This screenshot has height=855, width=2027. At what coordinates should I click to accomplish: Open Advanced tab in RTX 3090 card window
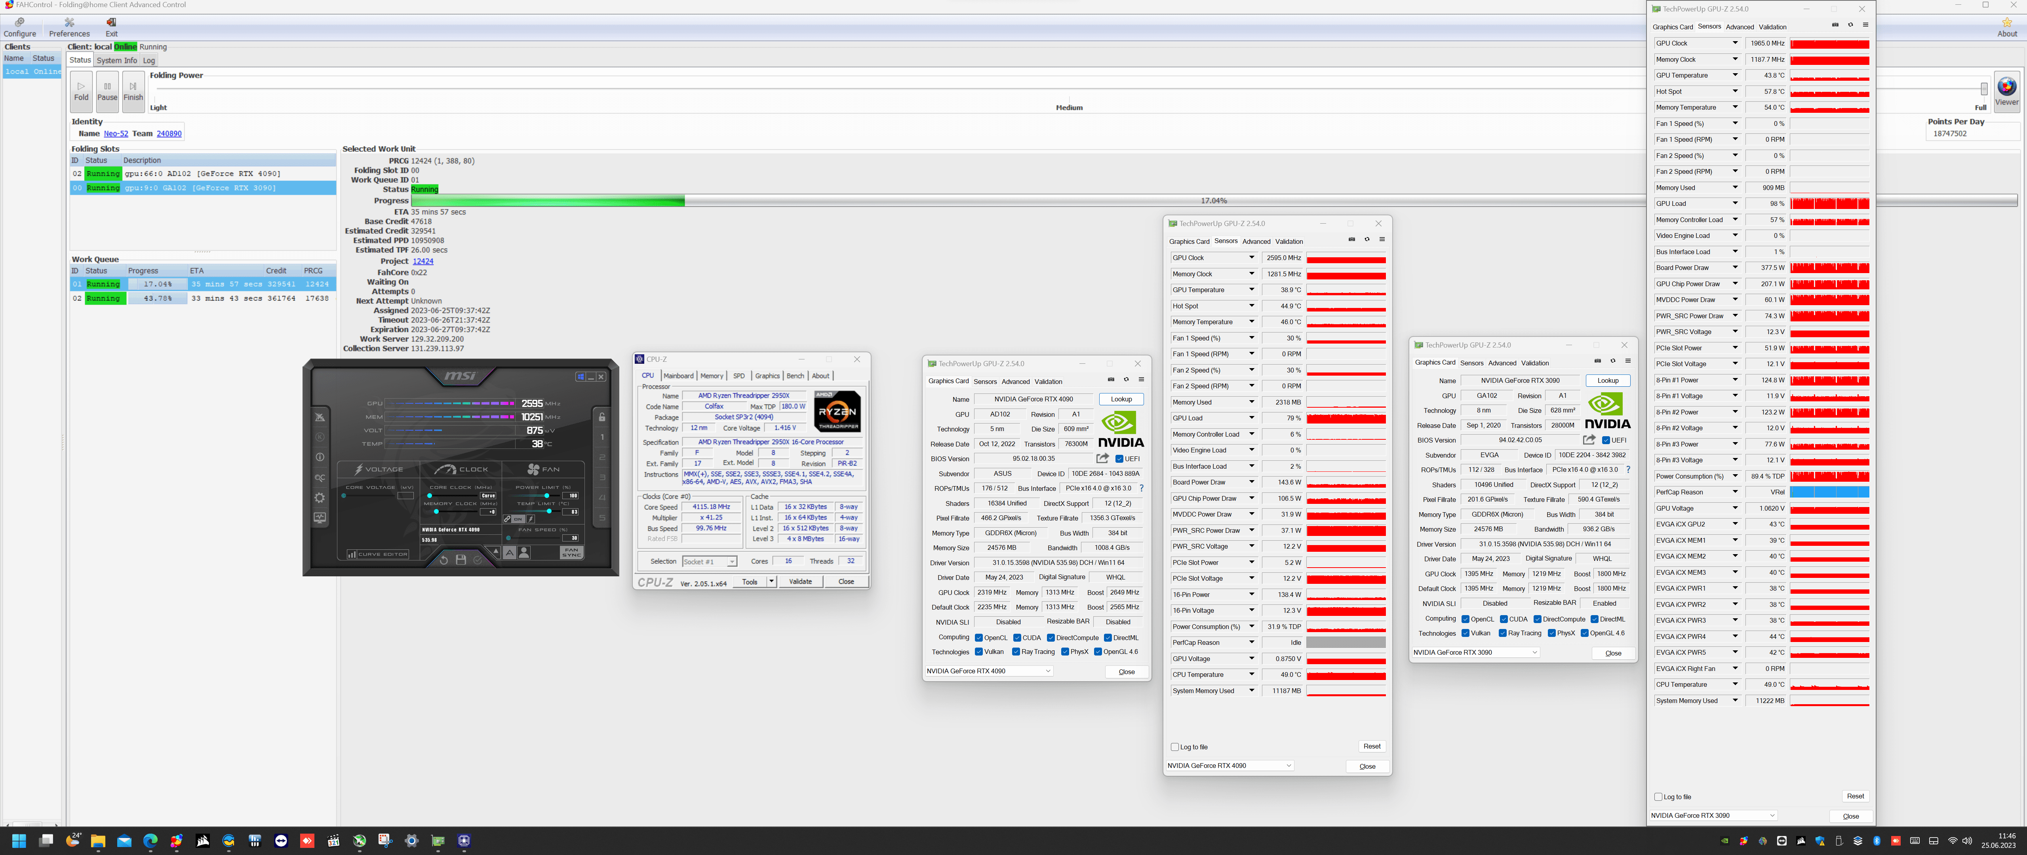(x=1502, y=363)
